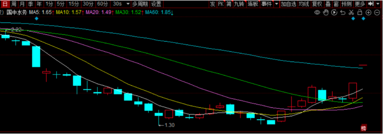This screenshot has height=134, width=384.
Task: Switch to monthly 月 period
Action: pyautogui.click(x=22, y=4)
